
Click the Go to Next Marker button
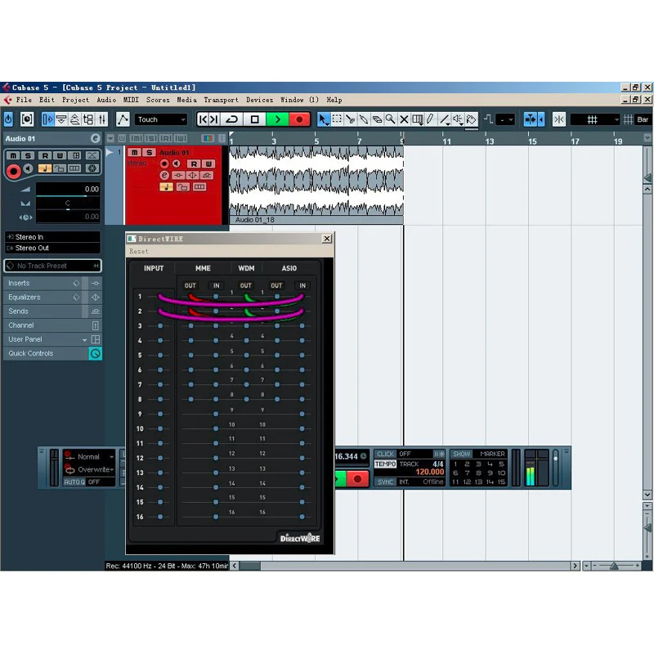(214, 119)
